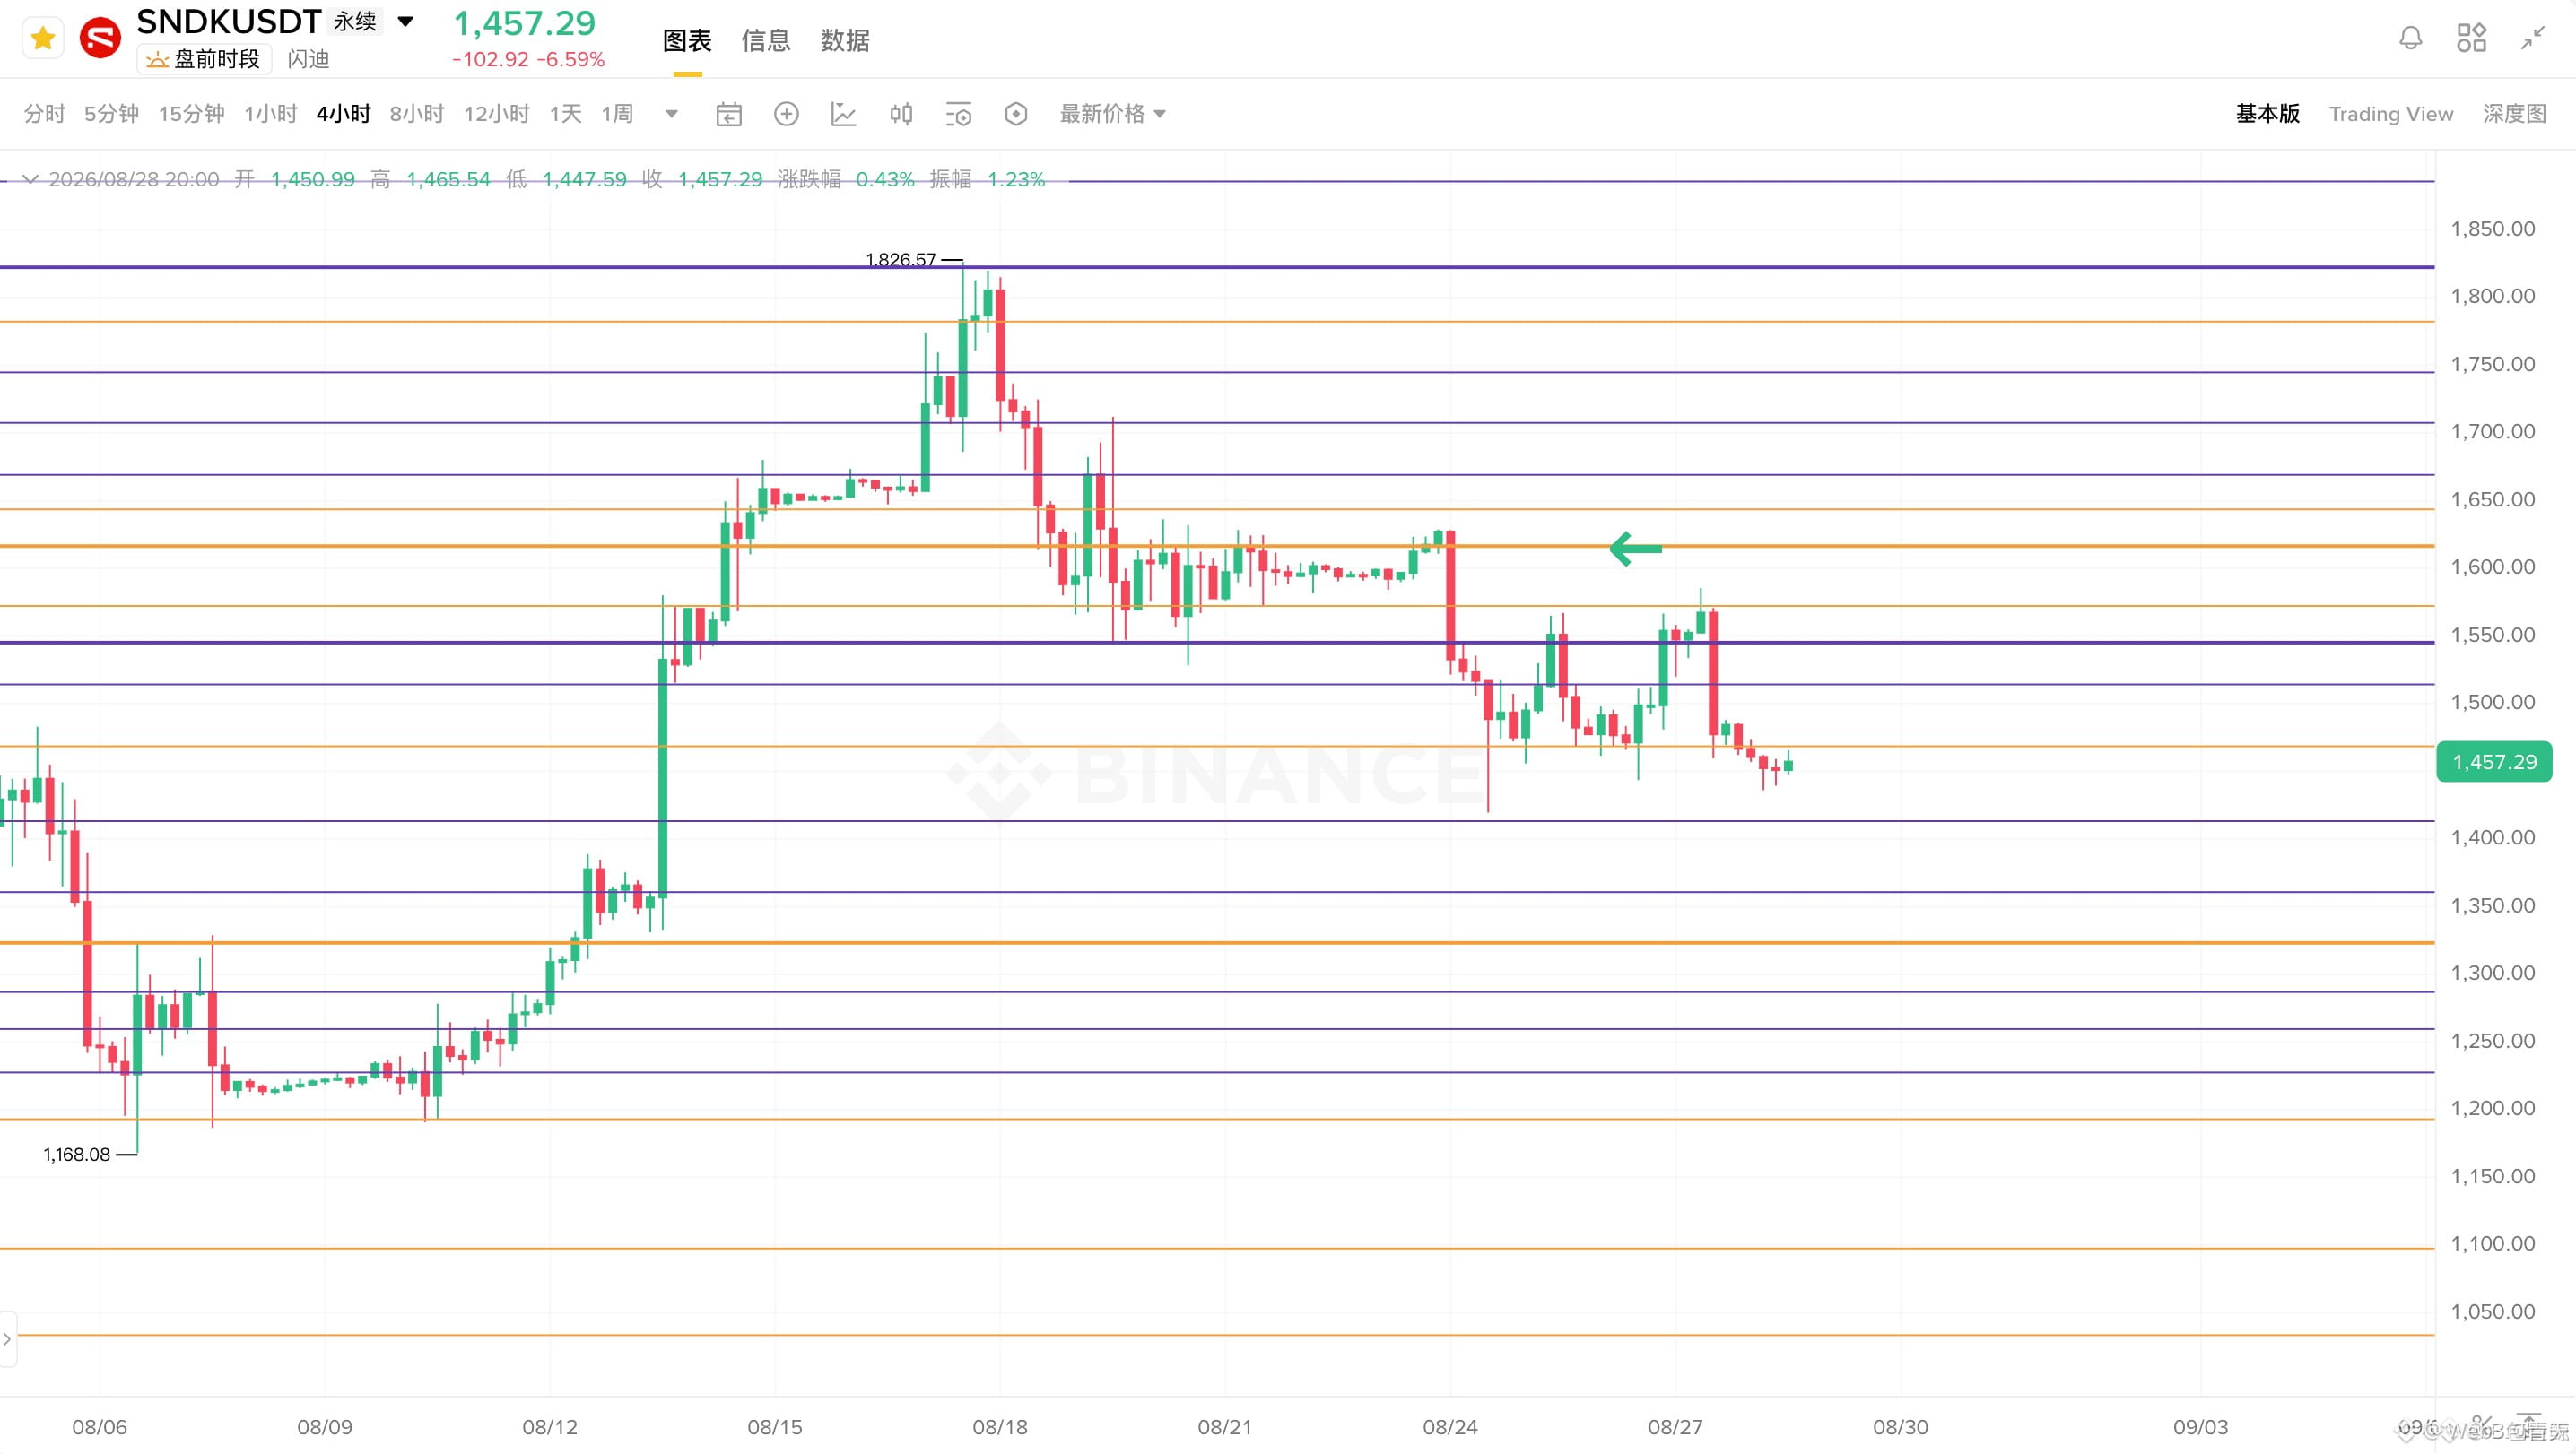Open the candlestick chart style icon
2576x1454 pixels.
901,114
